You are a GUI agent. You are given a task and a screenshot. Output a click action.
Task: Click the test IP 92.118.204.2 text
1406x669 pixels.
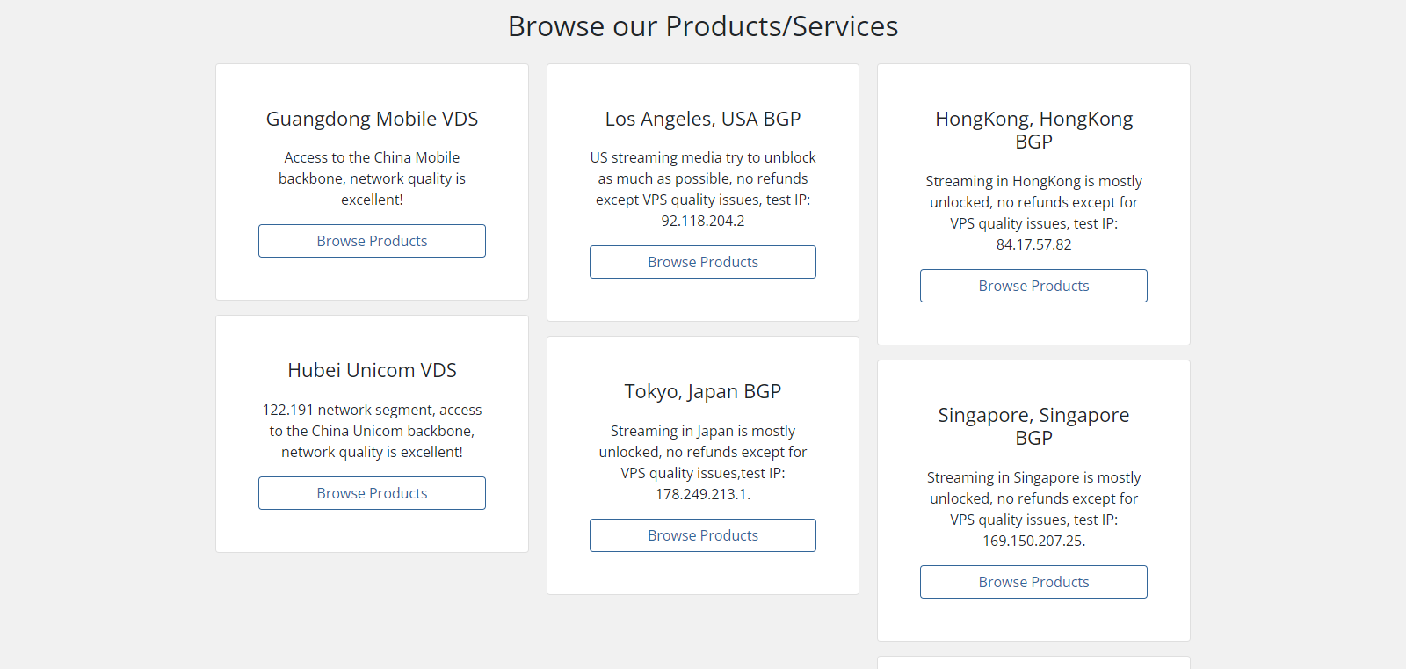703,221
